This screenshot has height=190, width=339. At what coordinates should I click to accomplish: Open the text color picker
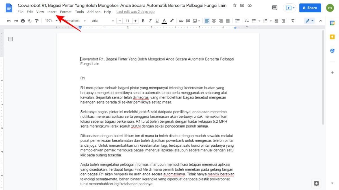[x=164, y=21]
